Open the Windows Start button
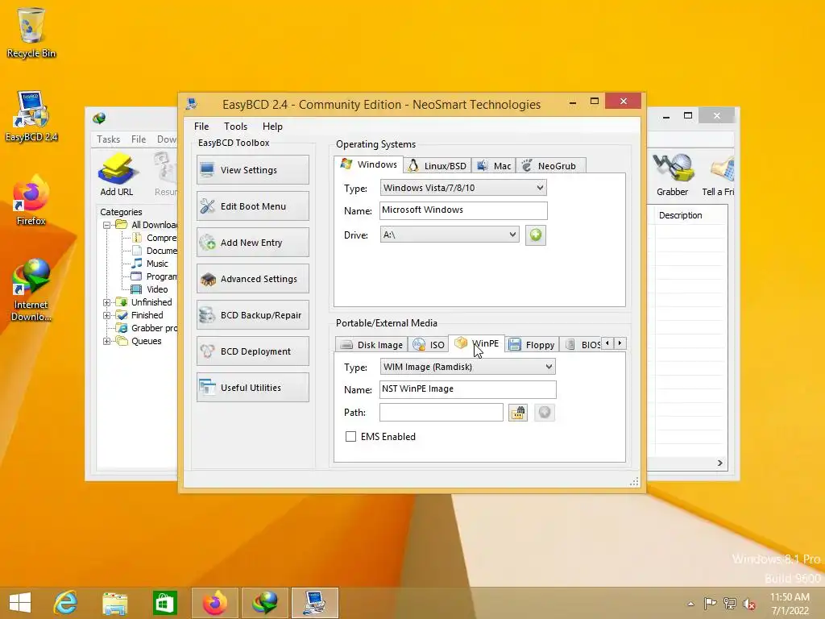The height and width of the screenshot is (619, 825). (x=20, y=603)
